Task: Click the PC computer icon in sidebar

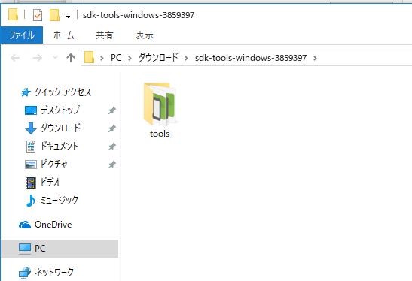Action: (x=25, y=249)
